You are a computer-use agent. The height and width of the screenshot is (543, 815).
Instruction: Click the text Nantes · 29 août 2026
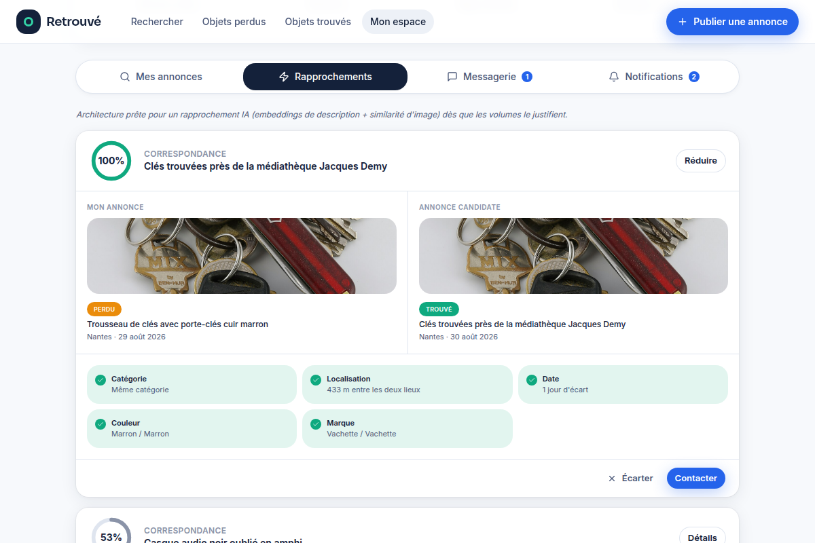(126, 337)
